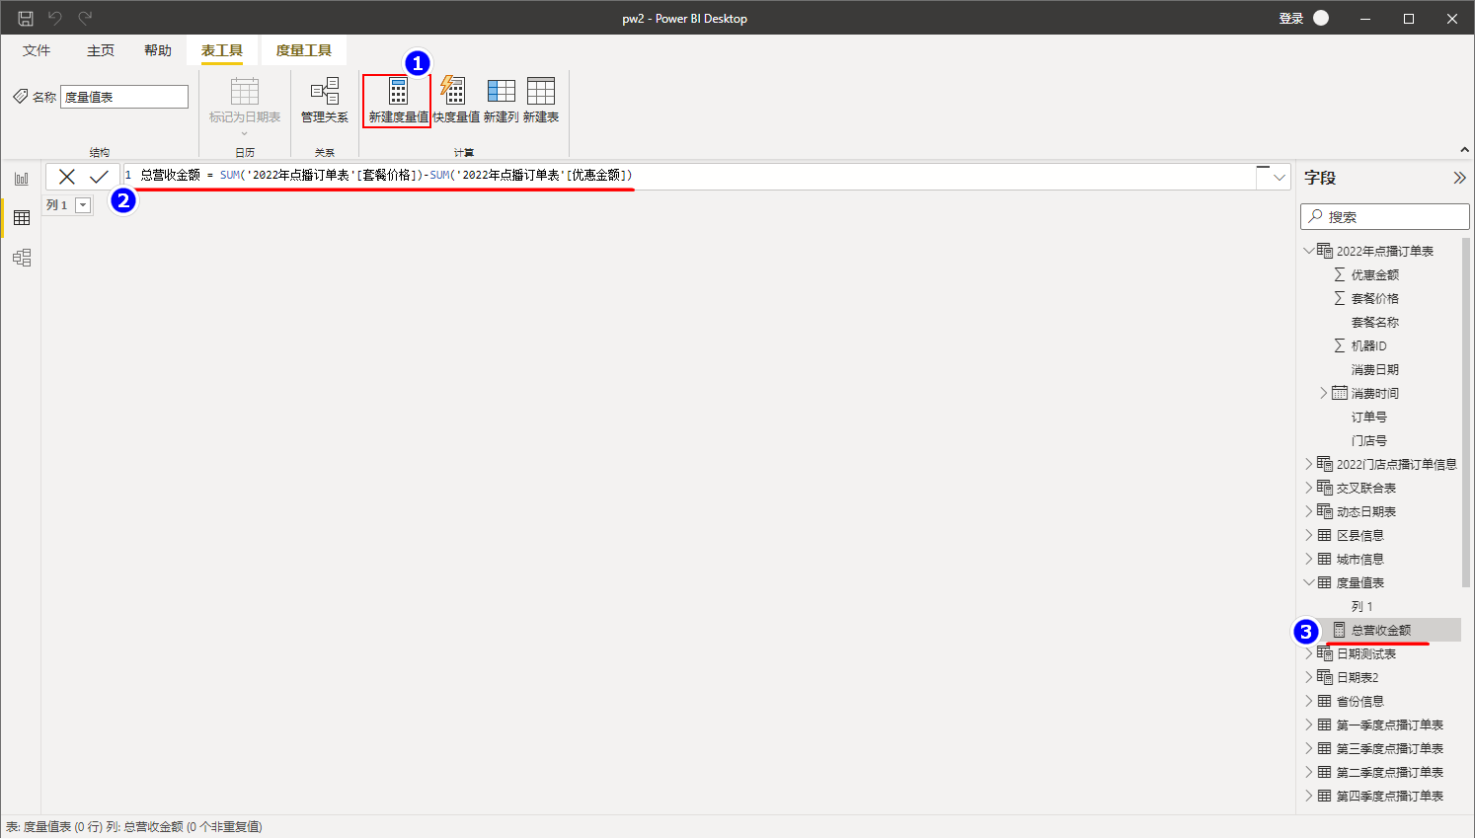Click the table icon of 2022年点播订单表
The width and height of the screenshot is (1475, 839).
(x=1325, y=251)
